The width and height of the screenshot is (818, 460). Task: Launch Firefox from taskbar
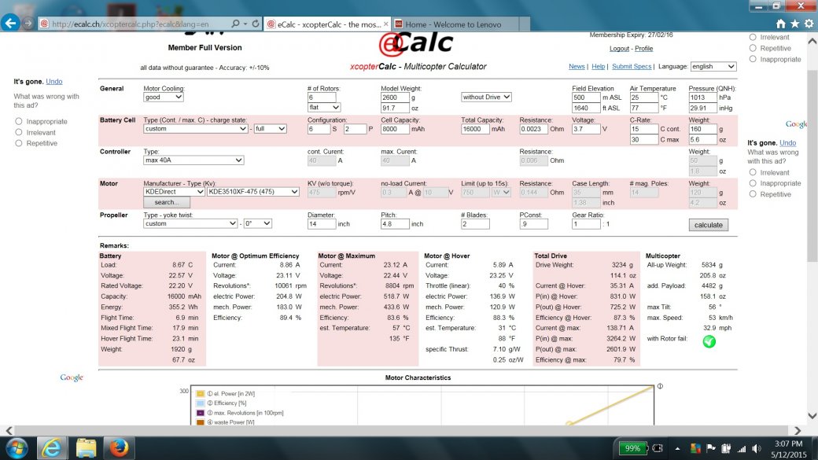click(x=119, y=448)
